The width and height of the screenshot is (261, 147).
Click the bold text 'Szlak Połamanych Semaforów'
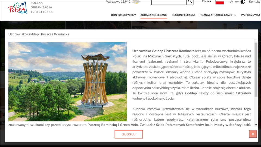[x=180, y=125]
